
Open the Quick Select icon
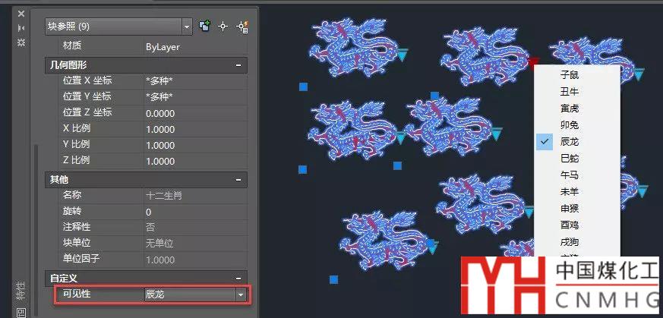(x=242, y=27)
